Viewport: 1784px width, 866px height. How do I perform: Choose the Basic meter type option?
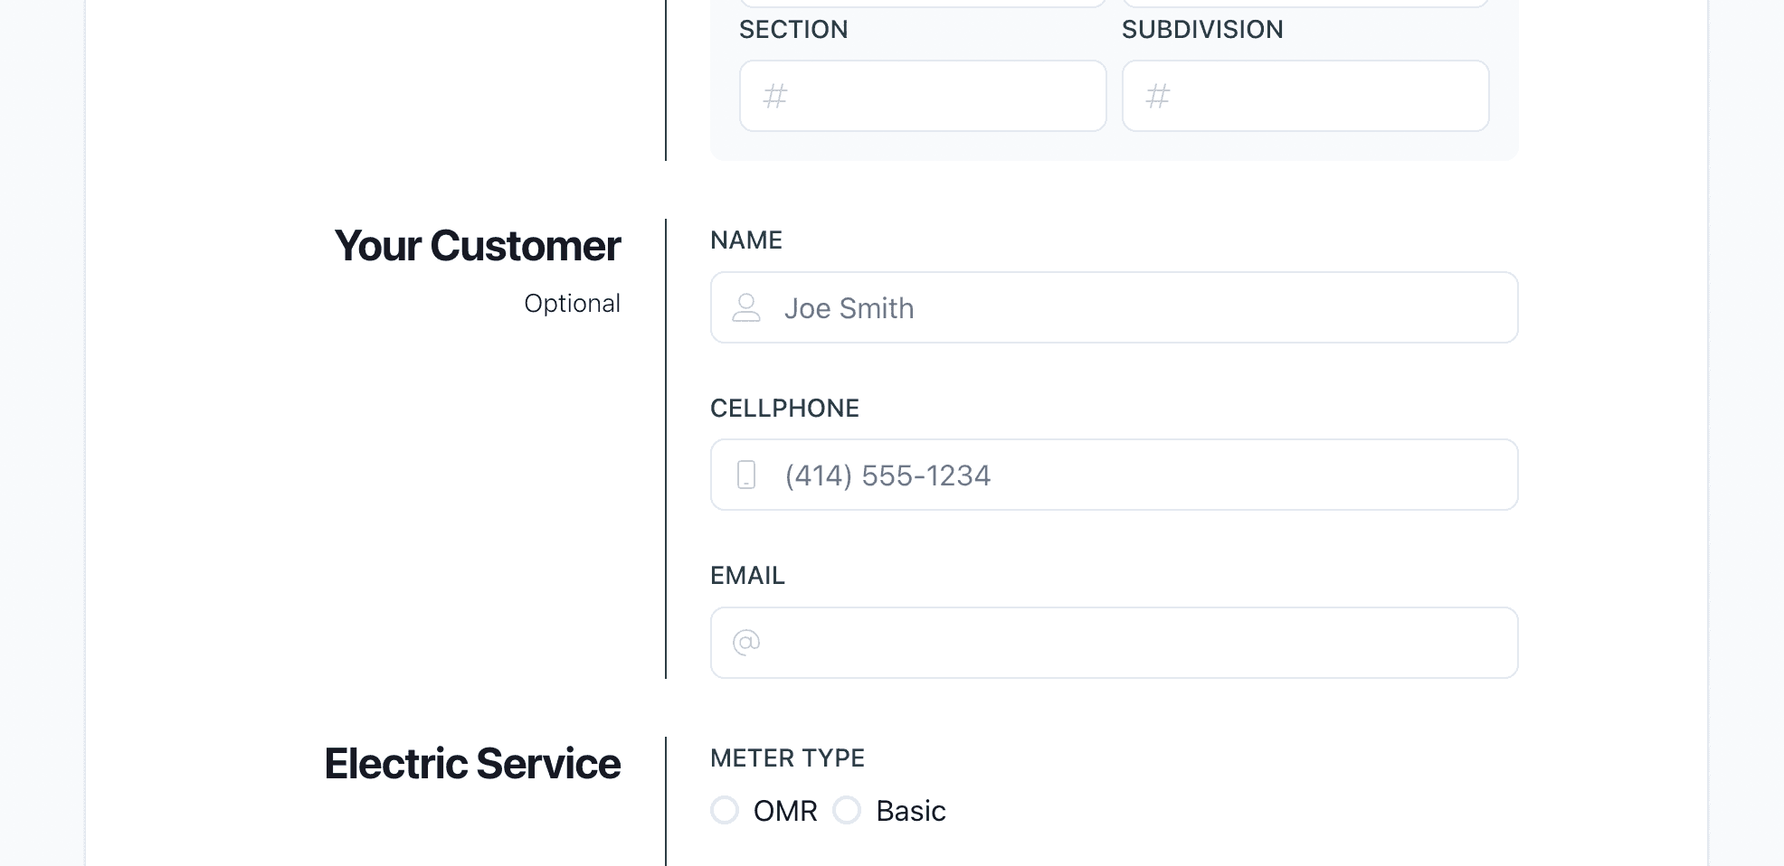pos(847,810)
